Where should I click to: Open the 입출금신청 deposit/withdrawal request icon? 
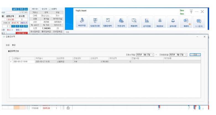95,22
